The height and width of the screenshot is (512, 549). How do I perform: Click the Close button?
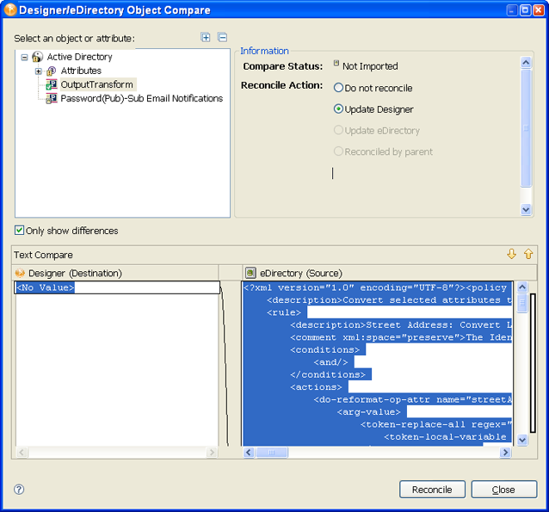pos(503,490)
